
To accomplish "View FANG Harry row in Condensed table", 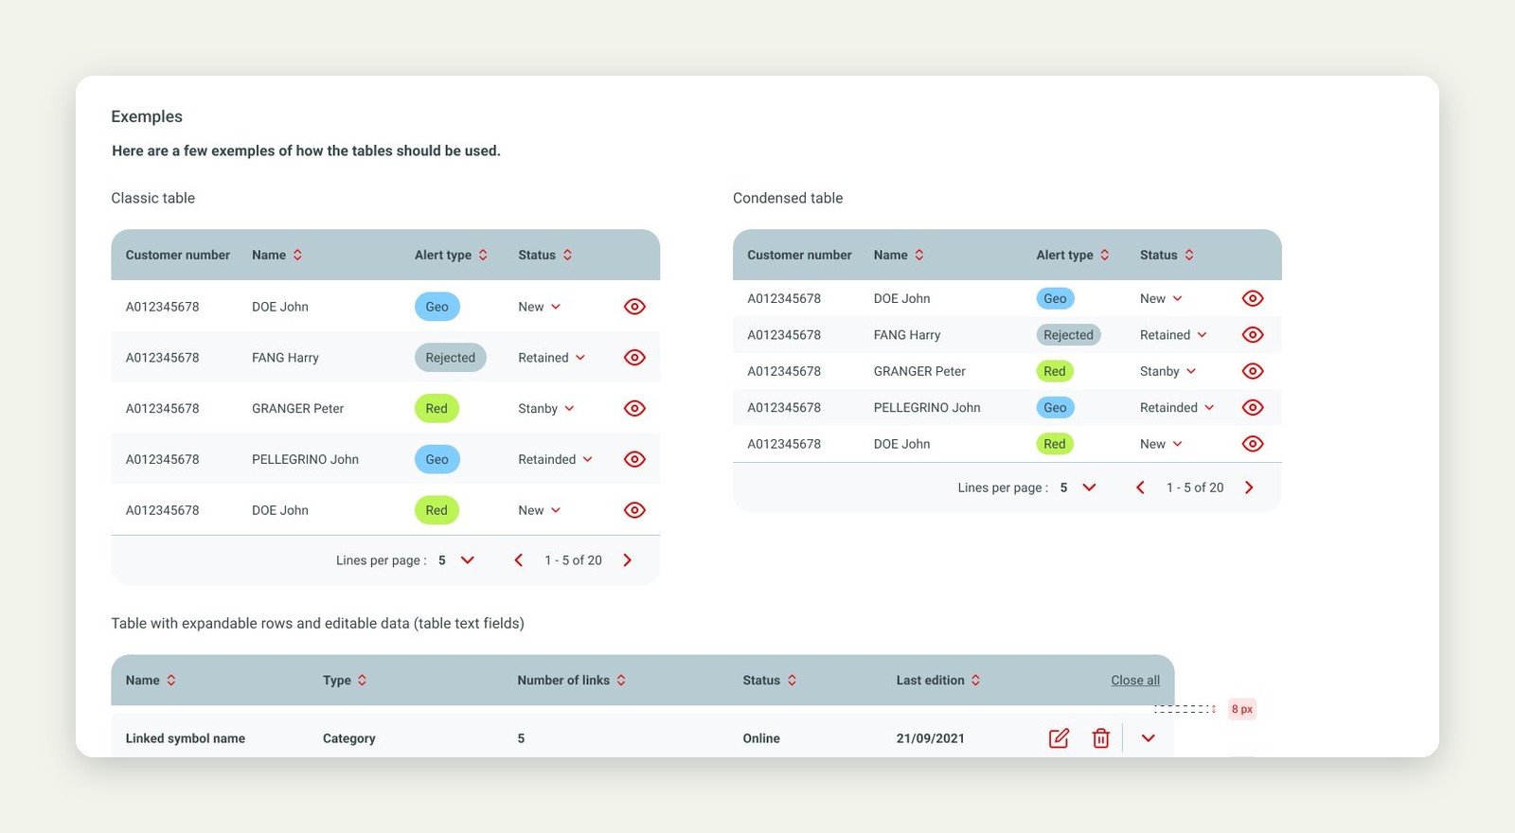I will tap(1253, 335).
